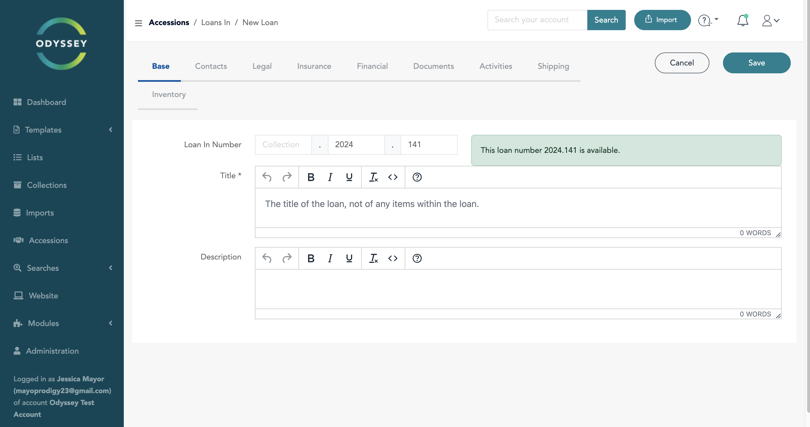Click the Import button
The height and width of the screenshot is (427, 810).
point(662,20)
